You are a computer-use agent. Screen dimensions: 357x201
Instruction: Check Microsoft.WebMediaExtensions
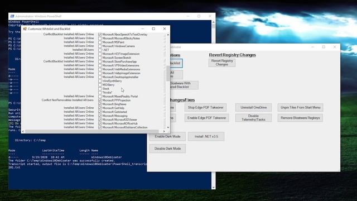pos(100,69)
